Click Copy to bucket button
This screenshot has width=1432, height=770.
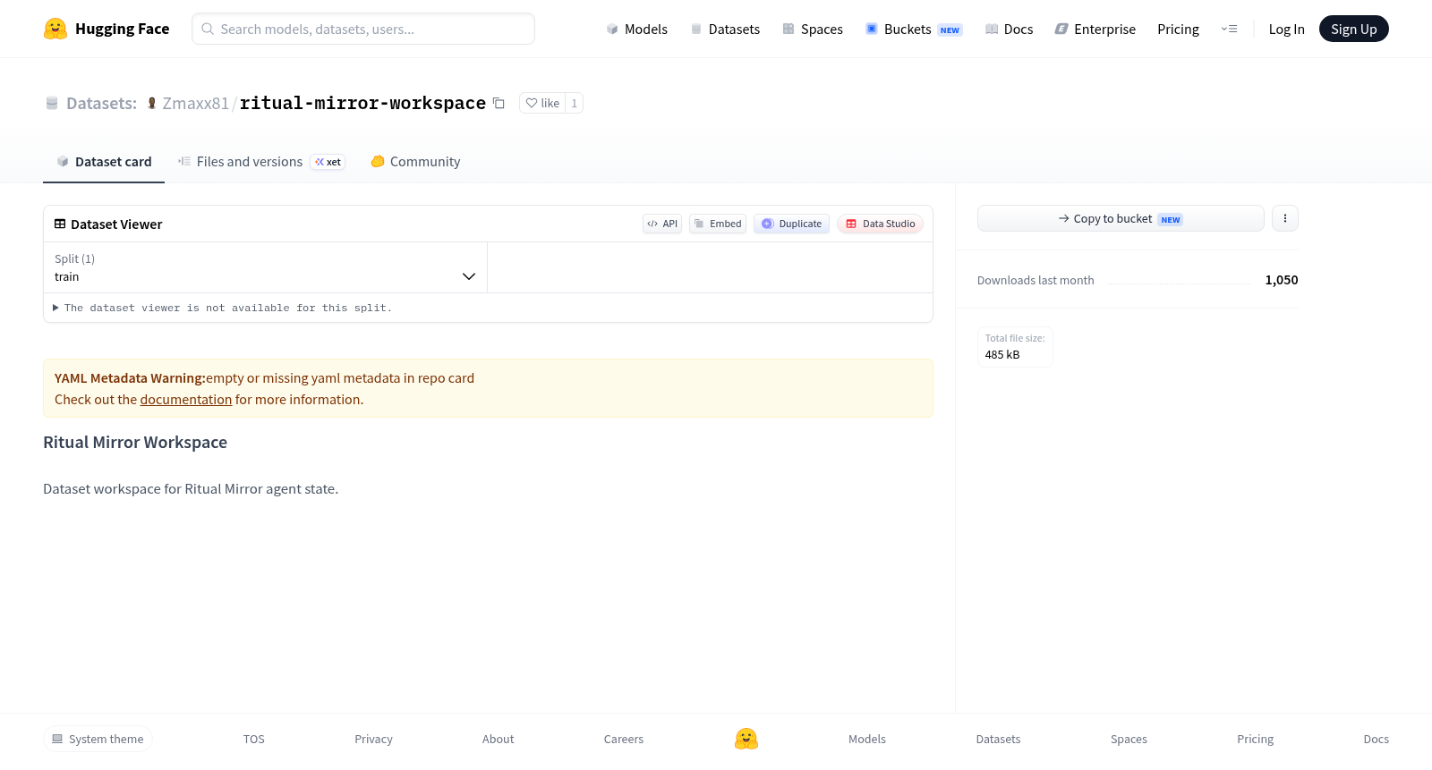pyautogui.click(x=1121, y=218)
